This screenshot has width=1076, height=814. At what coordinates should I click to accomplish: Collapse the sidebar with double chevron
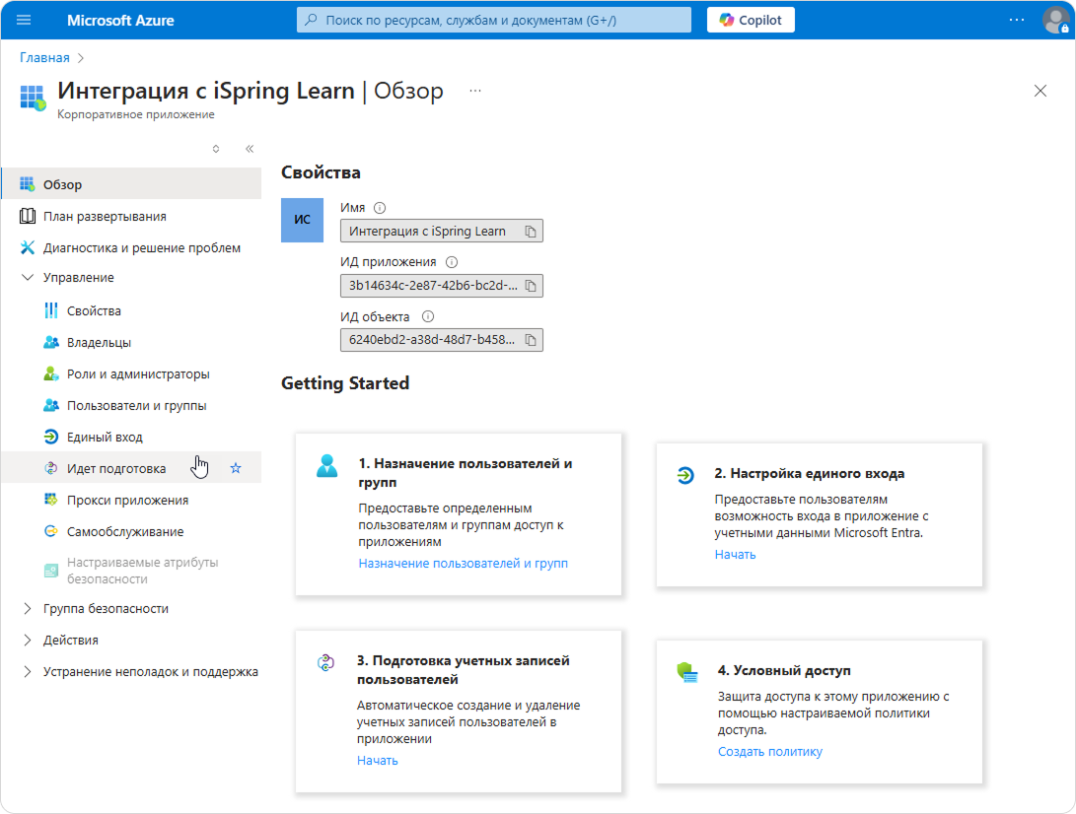(250, 149)
